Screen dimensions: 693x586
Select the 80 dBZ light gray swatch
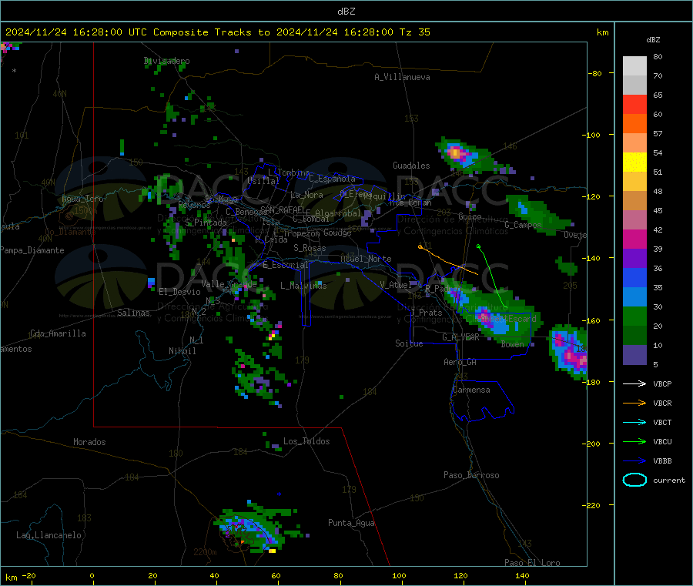pyautogui.click(x=634, y=66)
